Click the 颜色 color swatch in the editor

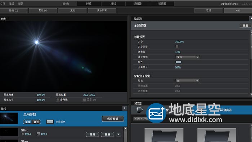point(179,62)
